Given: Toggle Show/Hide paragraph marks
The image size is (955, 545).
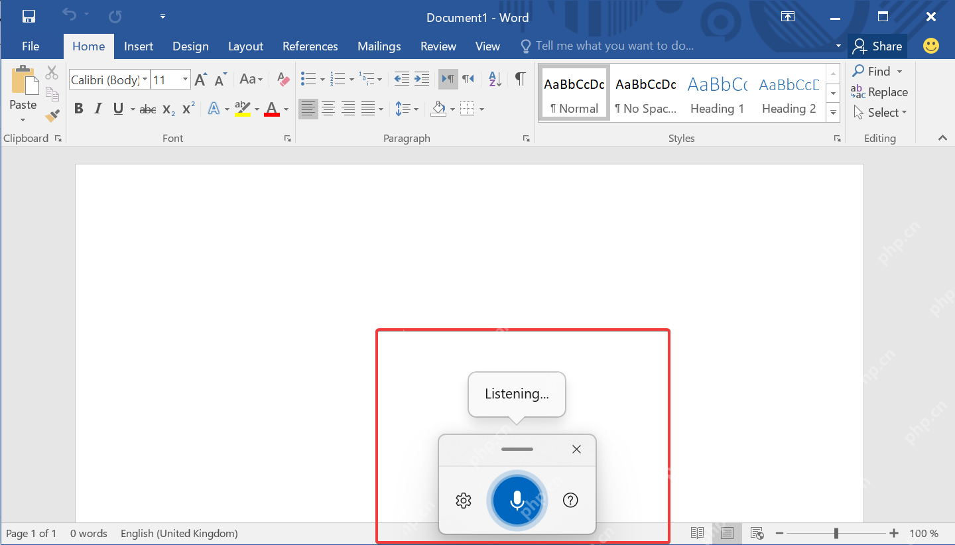Looking at the screenshot, I should coord(520,80).
